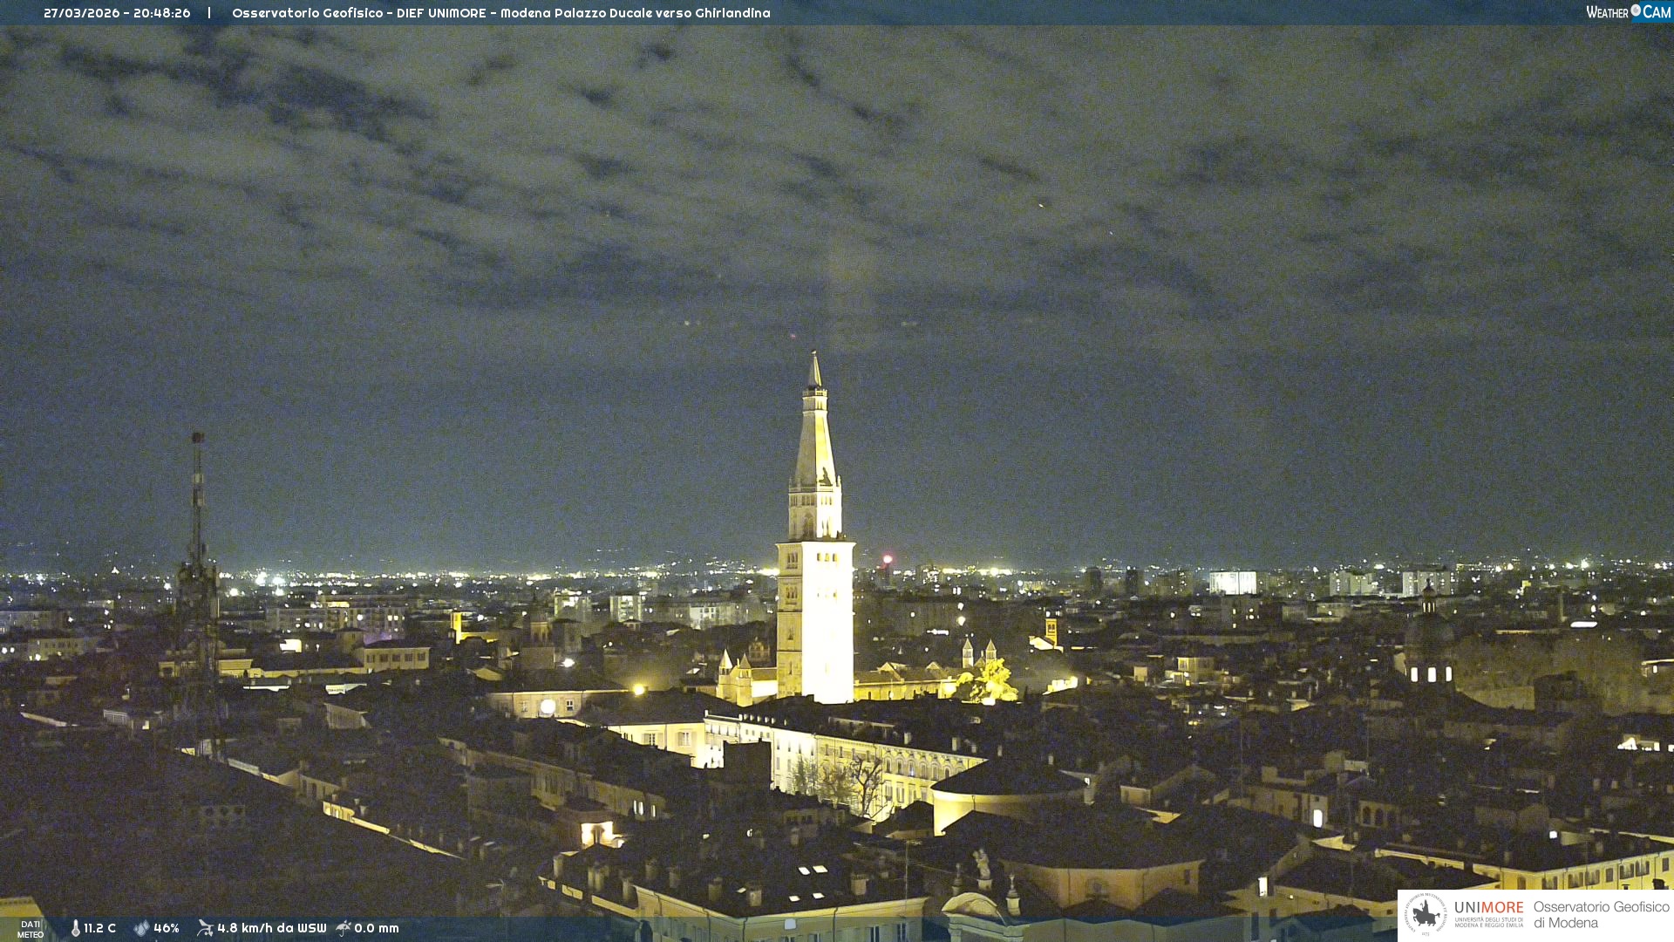Open the DATI METEO label

pyautogui.click(x=31, y=929)
